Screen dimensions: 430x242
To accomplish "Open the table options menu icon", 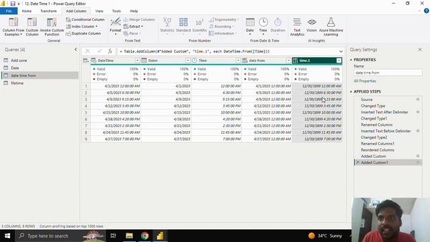I will (86, 61).
